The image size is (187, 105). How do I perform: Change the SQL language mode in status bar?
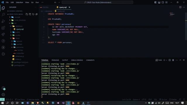click(x=155, y=99)
